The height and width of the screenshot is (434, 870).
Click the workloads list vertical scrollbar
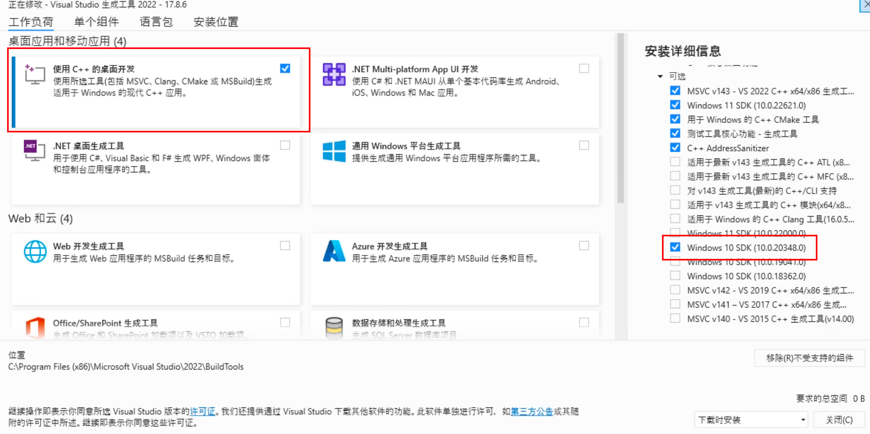point(620,119)
